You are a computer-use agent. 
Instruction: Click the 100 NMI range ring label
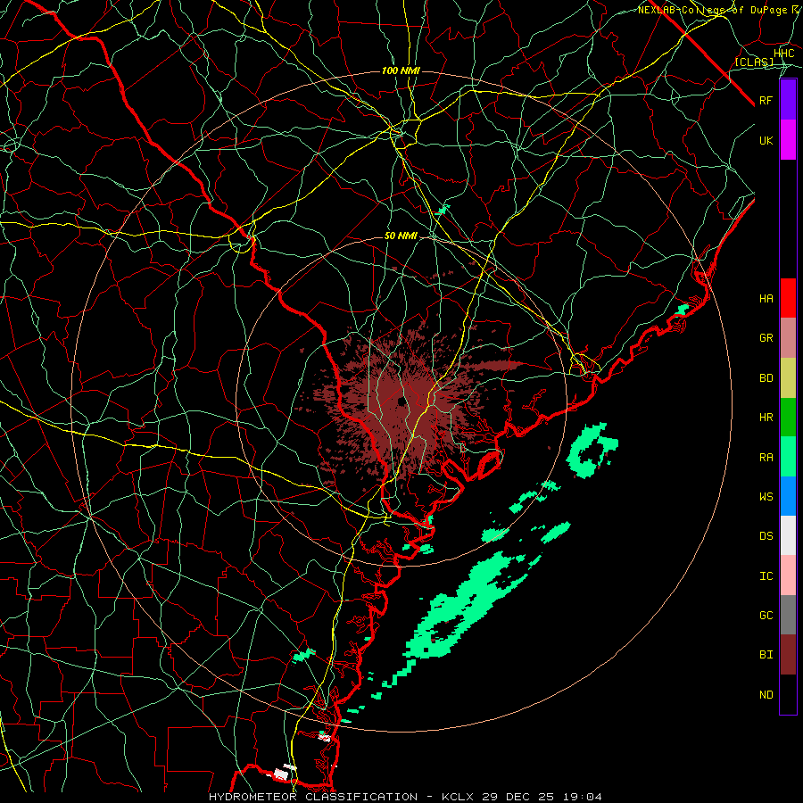point(401,70)
